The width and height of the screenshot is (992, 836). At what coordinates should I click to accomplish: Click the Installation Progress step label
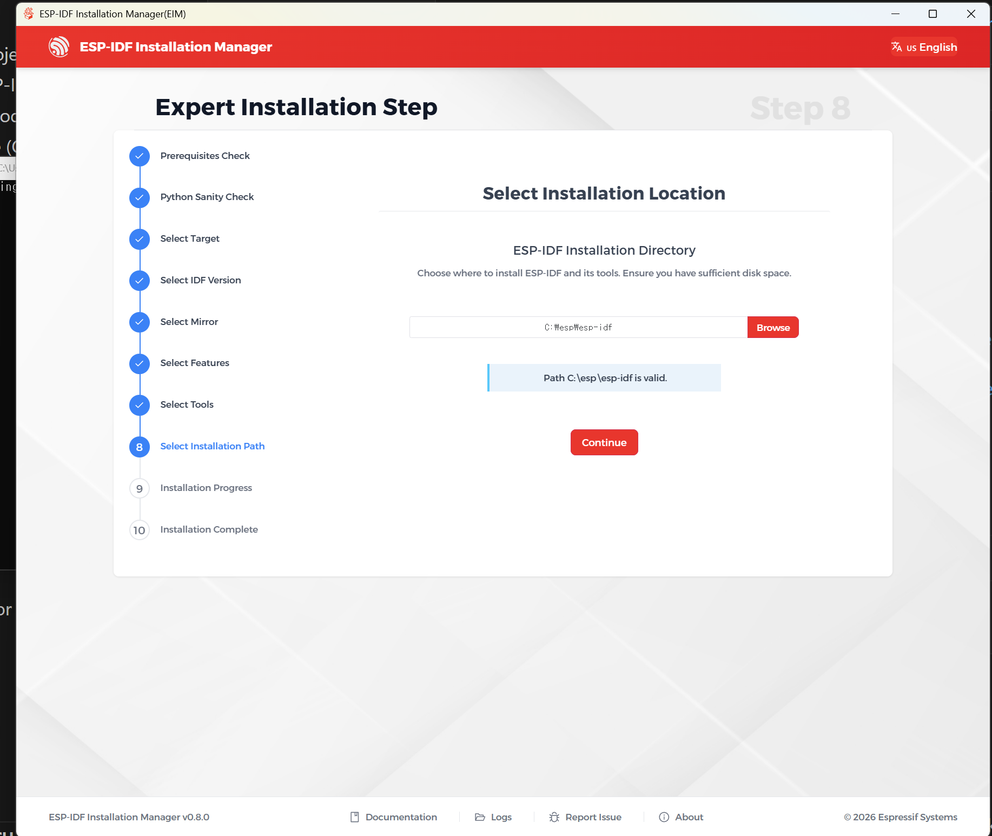point(206,488)
